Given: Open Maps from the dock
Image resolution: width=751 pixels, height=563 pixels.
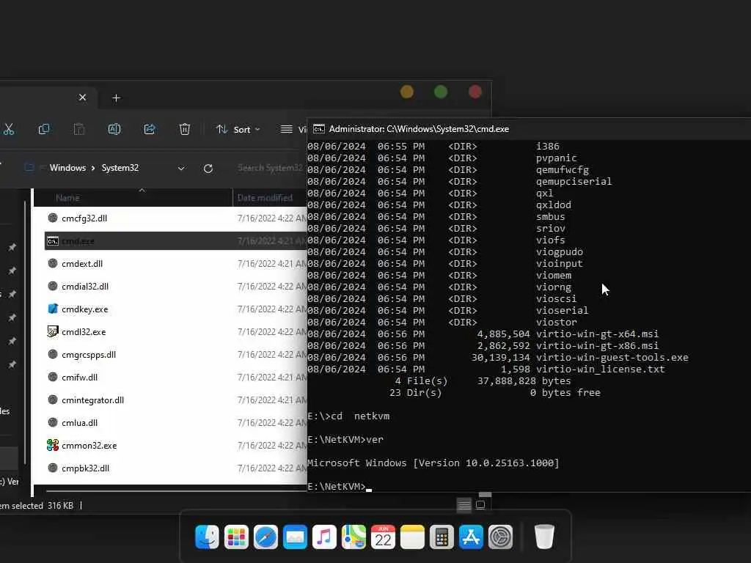Looking at the screenshot, I should point(353,537).
